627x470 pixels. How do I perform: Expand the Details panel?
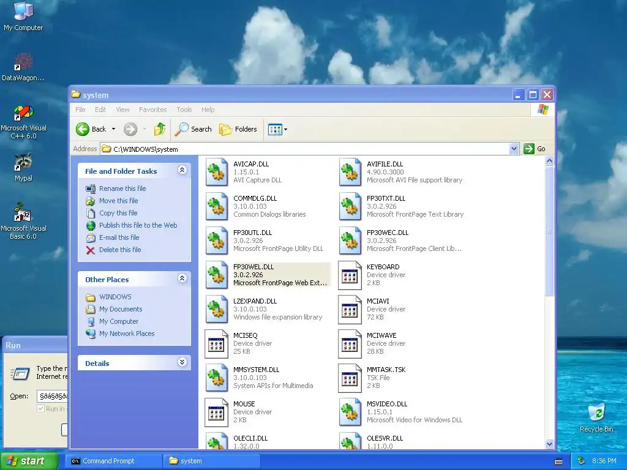tap(182, 362)
